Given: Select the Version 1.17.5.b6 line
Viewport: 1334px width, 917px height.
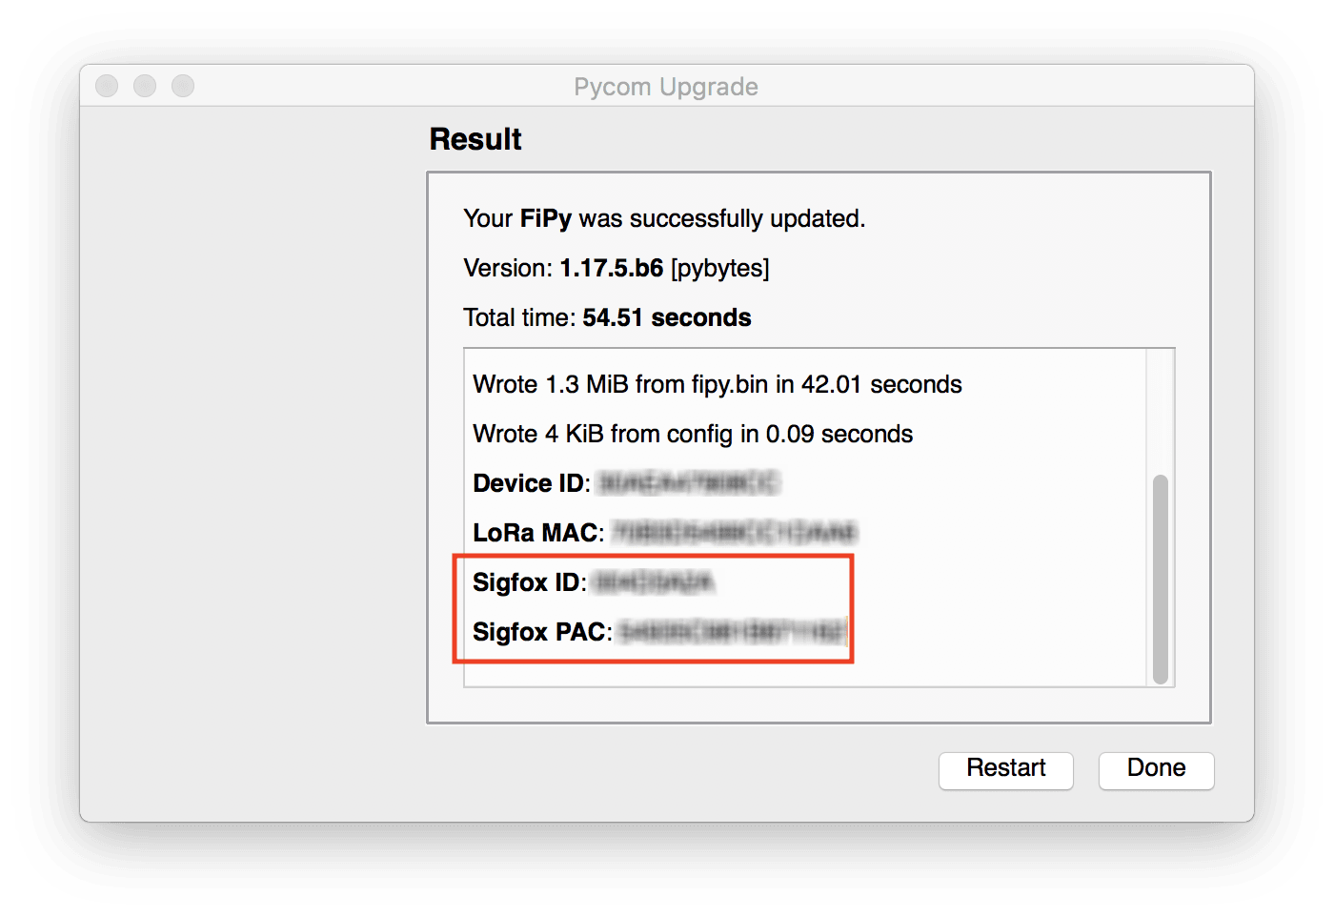Looking at the screenshot, I should pos(616,268).
